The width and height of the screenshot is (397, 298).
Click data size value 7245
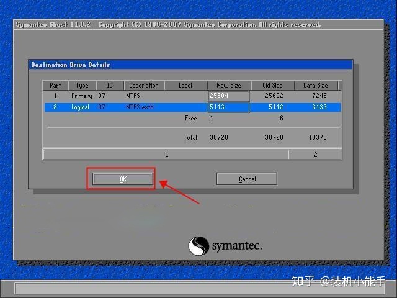(319, 96)
